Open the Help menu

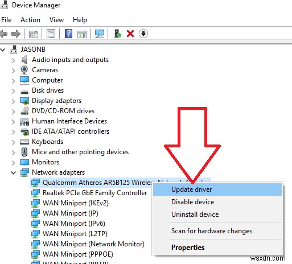click(80, 20)
